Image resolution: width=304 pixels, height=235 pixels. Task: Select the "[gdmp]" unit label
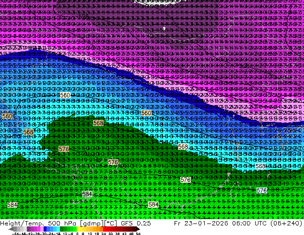pos(92,223)
